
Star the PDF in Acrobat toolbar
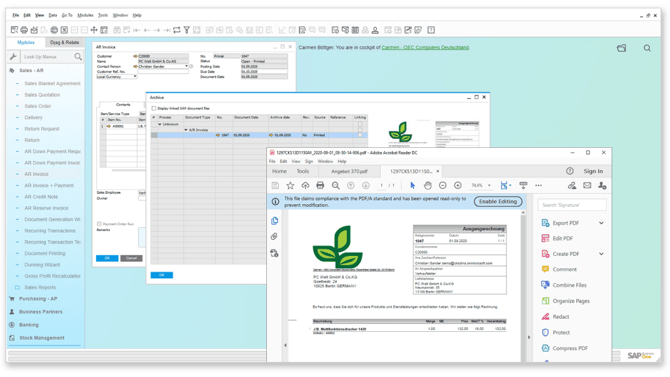[x=290, y=185]
